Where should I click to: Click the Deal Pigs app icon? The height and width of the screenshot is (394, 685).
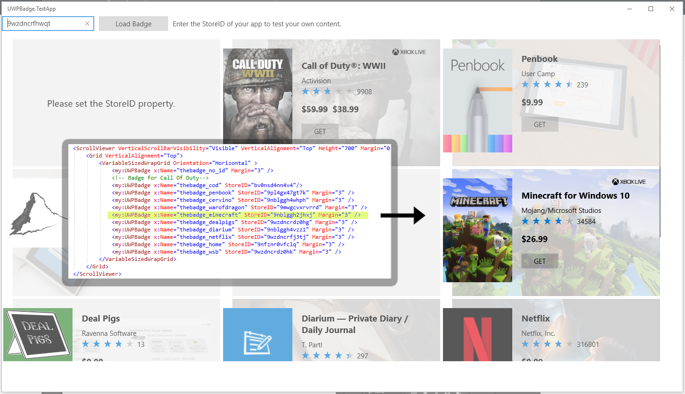[38, 334]
